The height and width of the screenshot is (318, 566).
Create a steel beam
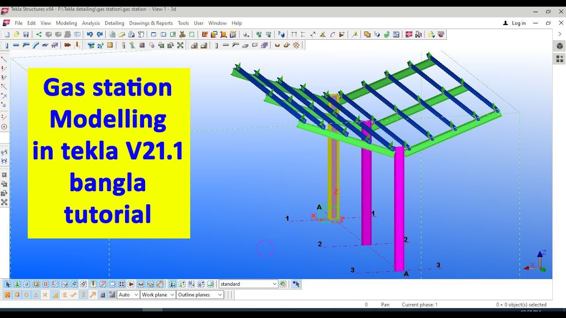pos(16,45)
